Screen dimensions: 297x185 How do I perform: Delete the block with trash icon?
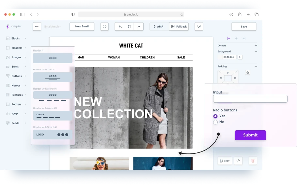(x=253, y=161)
